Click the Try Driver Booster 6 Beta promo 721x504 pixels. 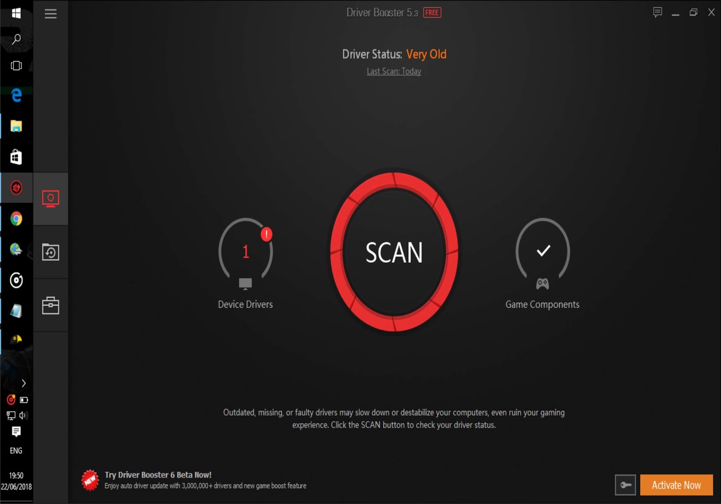(x=194, y=480)
